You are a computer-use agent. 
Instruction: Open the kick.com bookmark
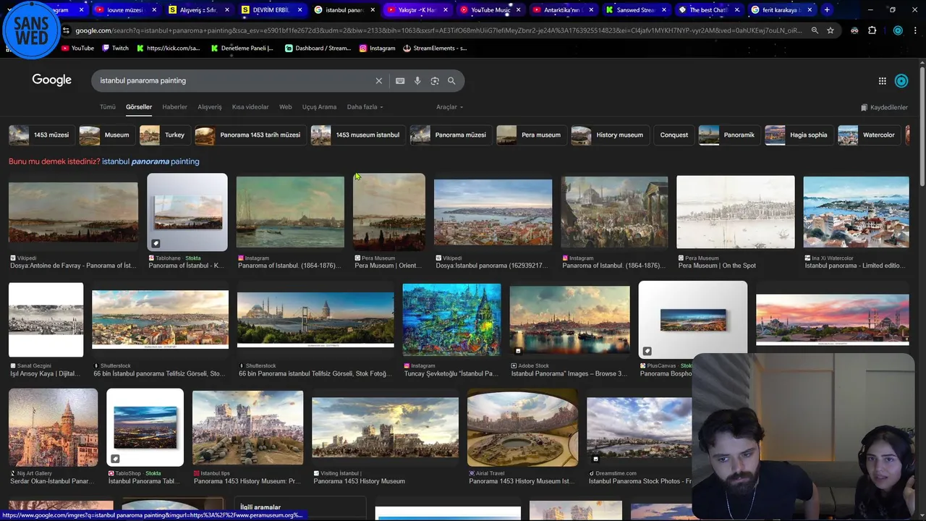(x=168, y=48)
